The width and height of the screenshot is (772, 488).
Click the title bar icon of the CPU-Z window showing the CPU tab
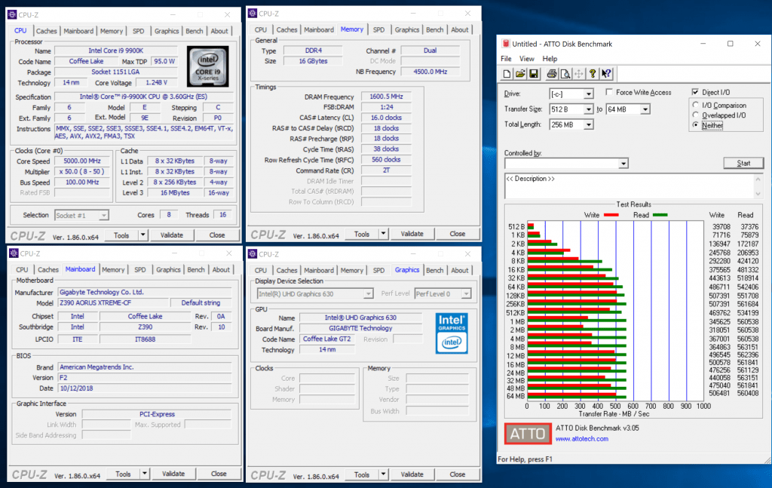[x=12, y=15]
